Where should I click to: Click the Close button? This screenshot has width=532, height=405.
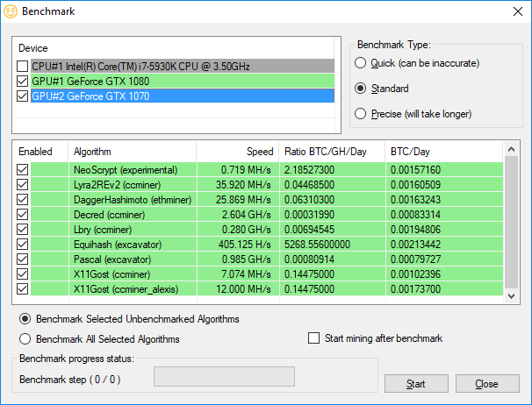[x=487, y=384]
